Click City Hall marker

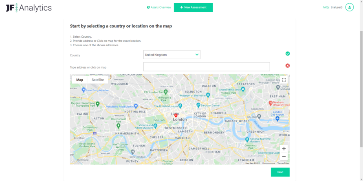click(259, 116)
